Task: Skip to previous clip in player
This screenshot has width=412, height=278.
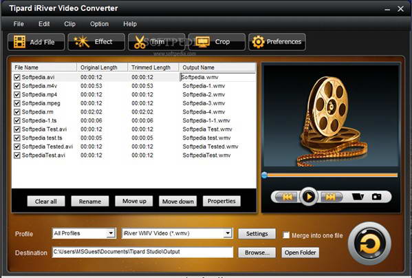Action: pyautogui.click(x=286, y=197)
